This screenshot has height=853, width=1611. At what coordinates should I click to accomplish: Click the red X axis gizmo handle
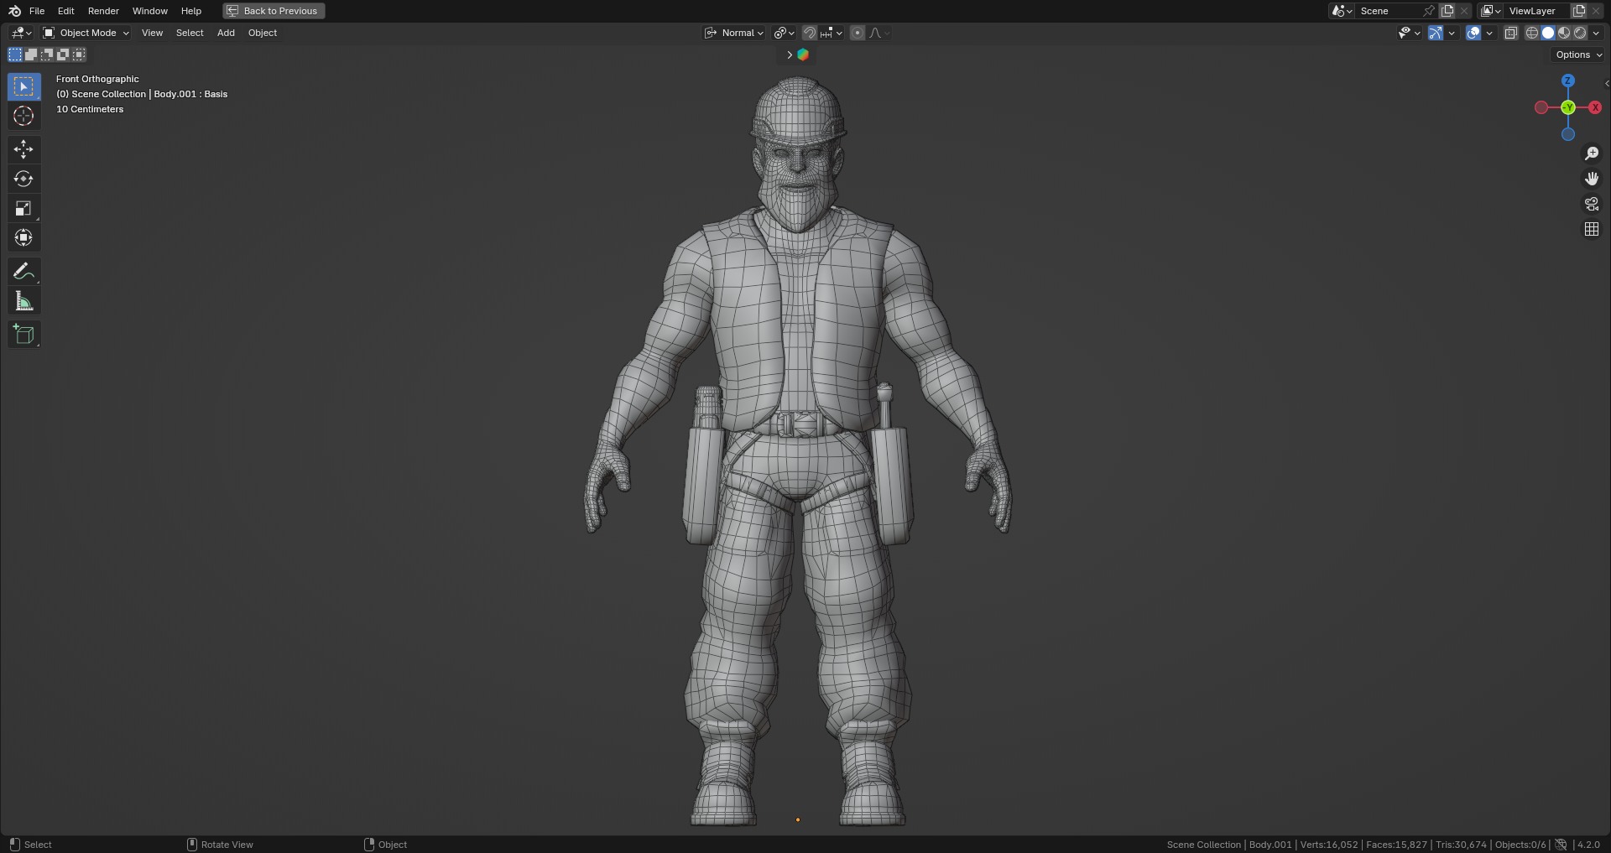pos(1595,107)
